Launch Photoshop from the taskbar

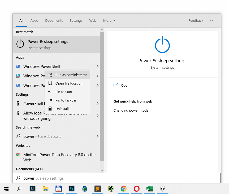[x=72, y=189]
